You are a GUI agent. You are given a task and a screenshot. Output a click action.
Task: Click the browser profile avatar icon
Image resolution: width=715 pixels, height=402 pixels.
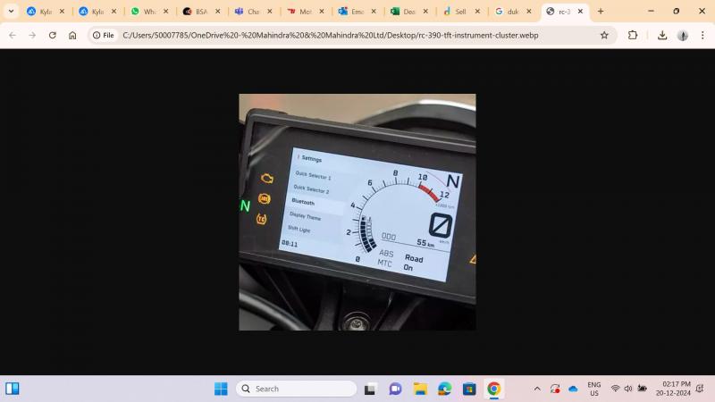(x=683, y=35)
